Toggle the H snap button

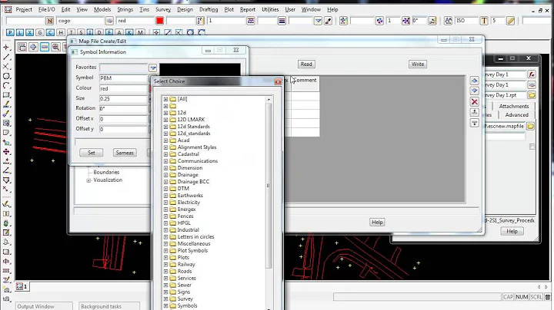point(61,33)
